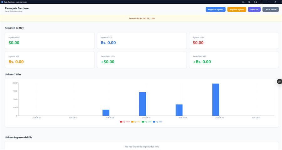The height and width of the screenshot is (150, 282).
Task: Open the extensions puzzle icon
Action: click(x=255, y=2)
